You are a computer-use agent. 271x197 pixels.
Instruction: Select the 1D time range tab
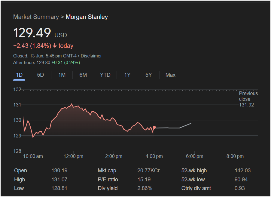coord(19,75)
